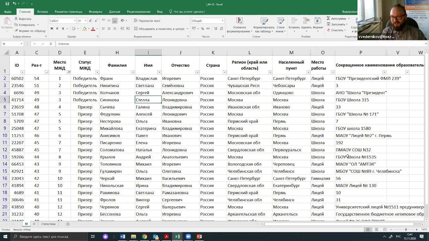
Task: Align text to the top
Action: pos(103,21)
